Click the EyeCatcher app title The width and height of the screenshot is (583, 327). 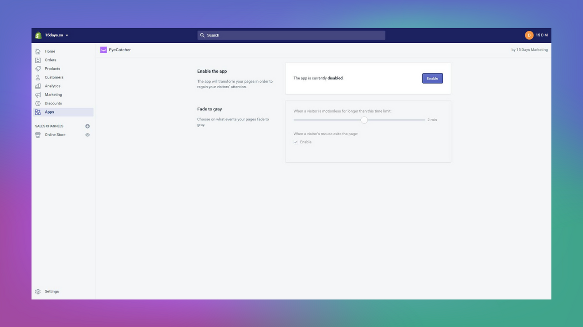click(120, 50)
